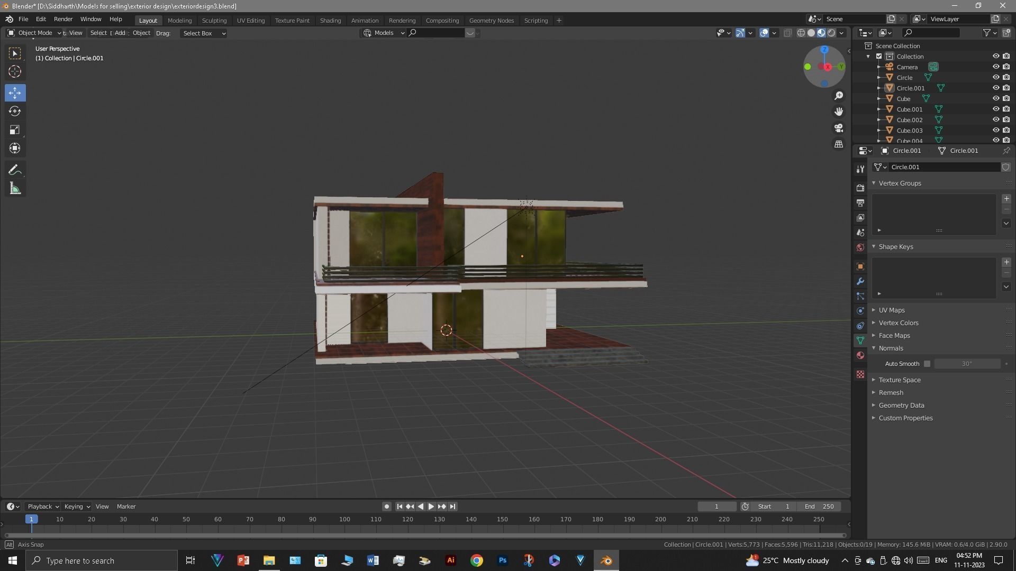Enable Auto Smooth checkbox
Screen dimensions: 1016x571
coord(927,364)
